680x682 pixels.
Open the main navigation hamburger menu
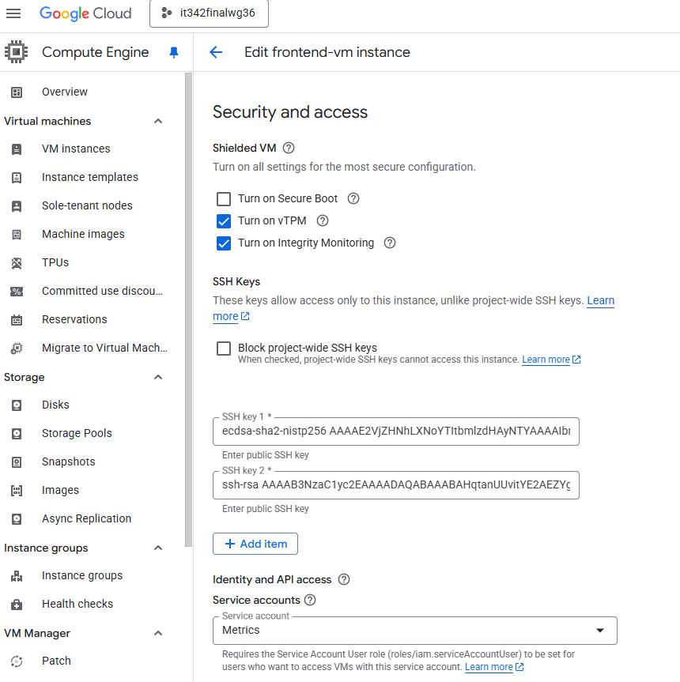[x=13, y=13]
